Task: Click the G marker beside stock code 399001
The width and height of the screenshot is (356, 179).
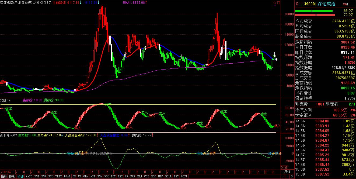Action: coord(297,4)
